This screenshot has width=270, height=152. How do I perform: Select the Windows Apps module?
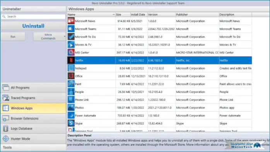[x=33, y=108]
